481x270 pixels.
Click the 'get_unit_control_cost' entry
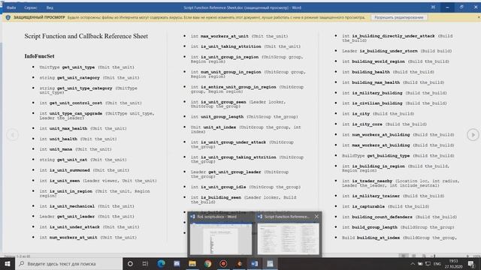[x=90, y=103]
